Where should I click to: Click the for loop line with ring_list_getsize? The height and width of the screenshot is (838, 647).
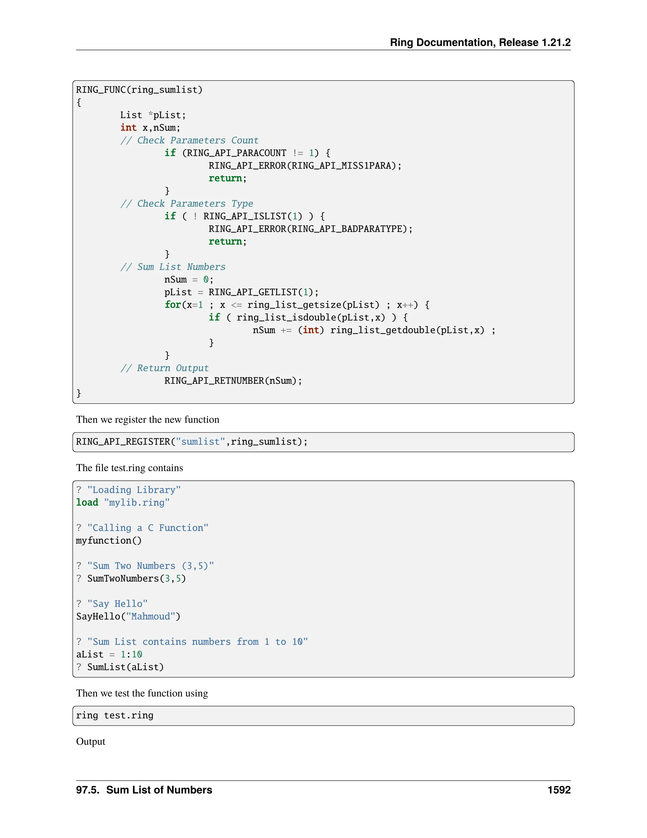(297, 305)
